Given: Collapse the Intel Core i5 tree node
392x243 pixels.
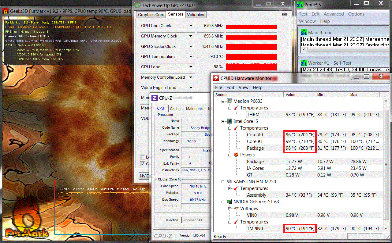Looking at the screenshot, I should coord(223,121).
